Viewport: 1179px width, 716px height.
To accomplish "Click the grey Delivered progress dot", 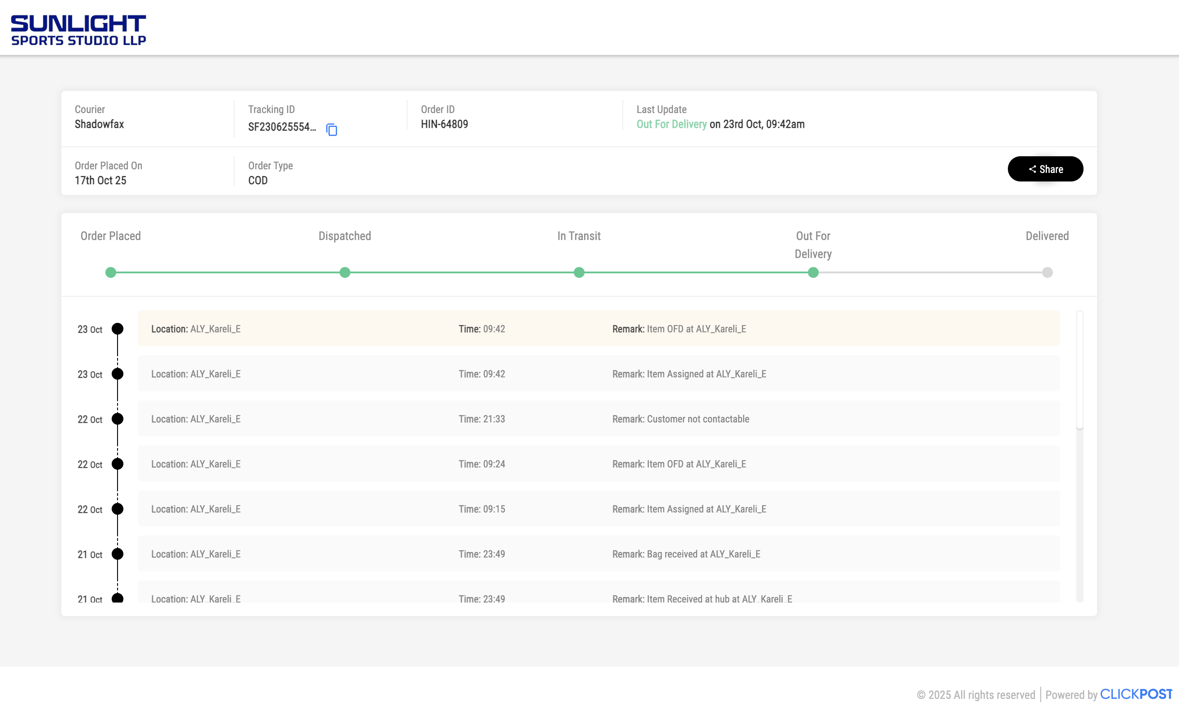I will click(x=1047, y=272).
